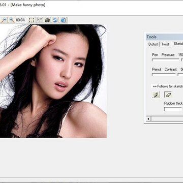Click the 80.0% zoom level display
183x183 pixels.
20,20
